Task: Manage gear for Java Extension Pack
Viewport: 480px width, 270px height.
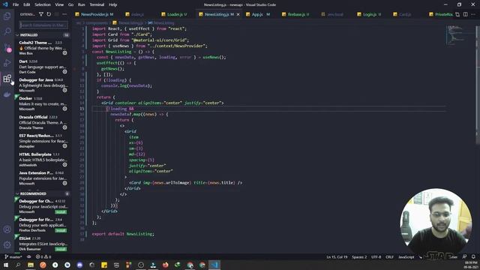Action: 64,183
